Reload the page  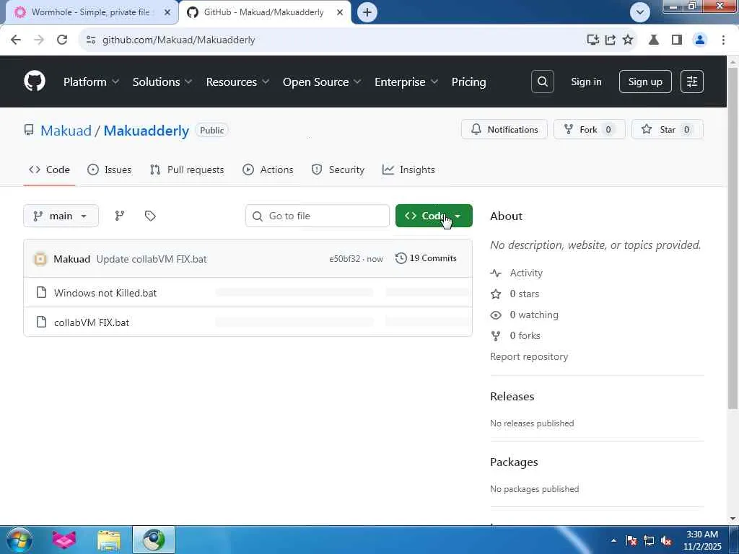pos(62,40)
